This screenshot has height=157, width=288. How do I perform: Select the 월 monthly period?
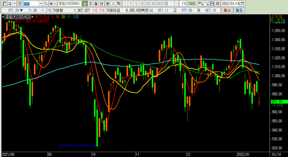pyautogui.click(x=96, y=3)
